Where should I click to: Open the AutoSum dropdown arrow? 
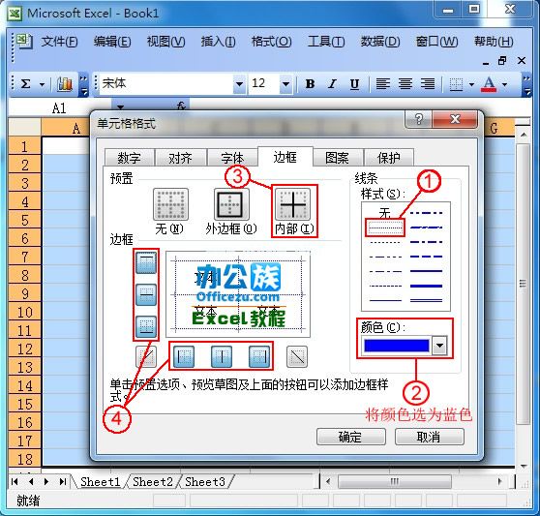[42, 84]
